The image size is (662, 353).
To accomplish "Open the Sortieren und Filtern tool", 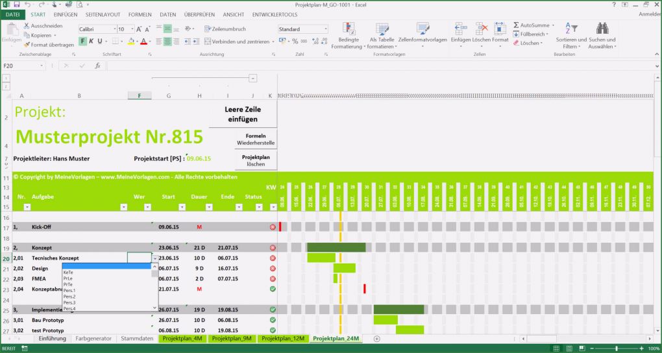I will click(570, 29).
